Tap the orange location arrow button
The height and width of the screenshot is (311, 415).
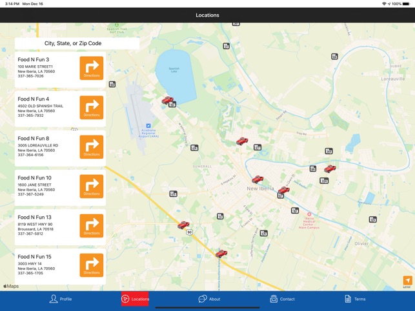[x=408, y=280]
